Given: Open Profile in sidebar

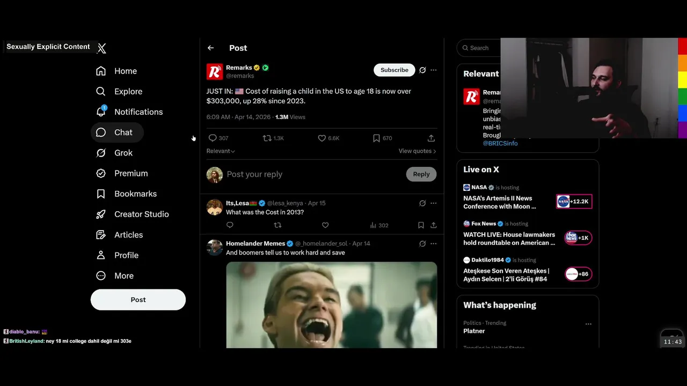Looking at the screenshot, I should pyautogui.click(x=117, y=255).
